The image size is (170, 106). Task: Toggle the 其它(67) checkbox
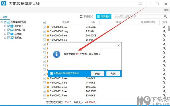click(9, 26)
